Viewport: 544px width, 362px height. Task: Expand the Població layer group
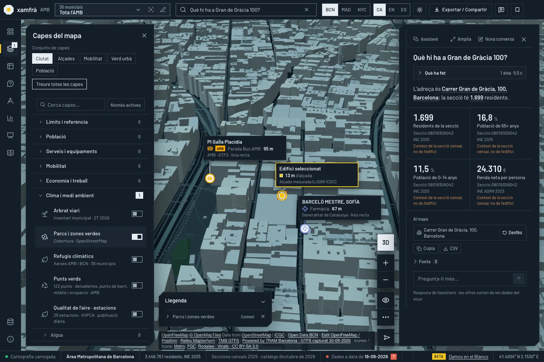(91, 137)
